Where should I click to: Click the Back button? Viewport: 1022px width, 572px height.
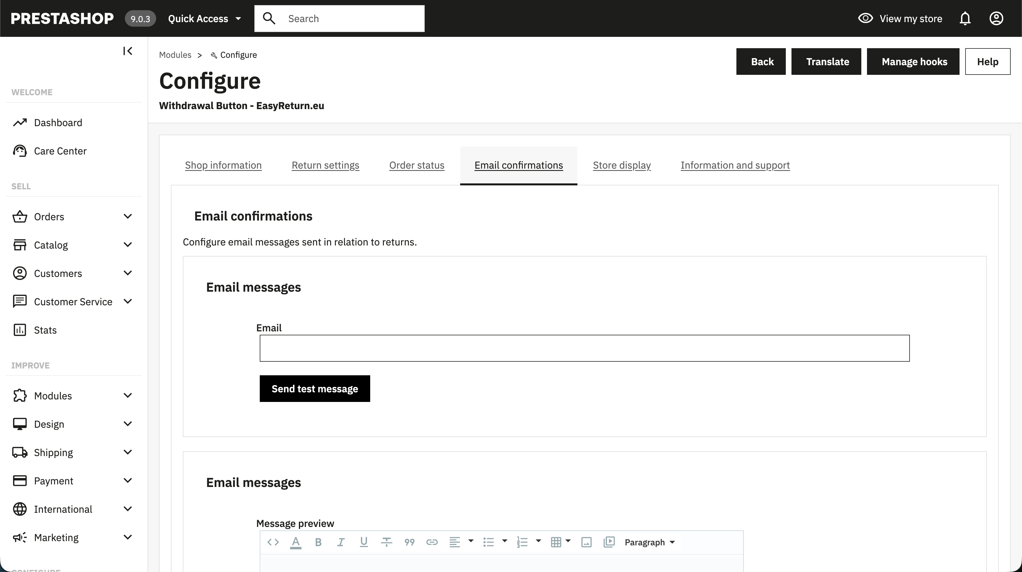[761, 62]
